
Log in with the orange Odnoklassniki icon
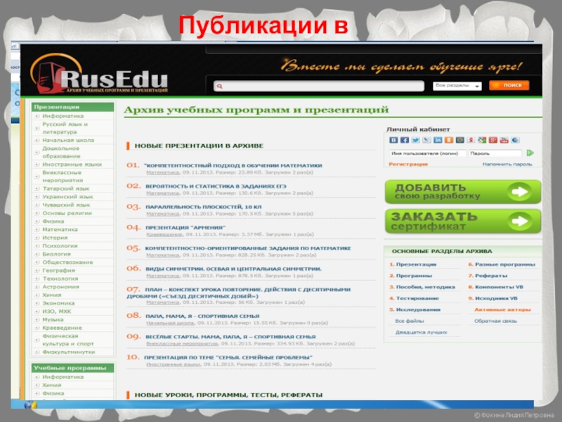(449, 140)
